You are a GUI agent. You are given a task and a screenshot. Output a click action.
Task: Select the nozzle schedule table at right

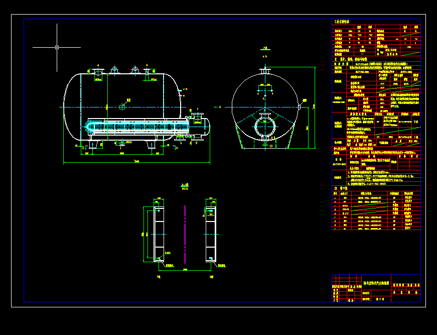click(x=376, y=210)
